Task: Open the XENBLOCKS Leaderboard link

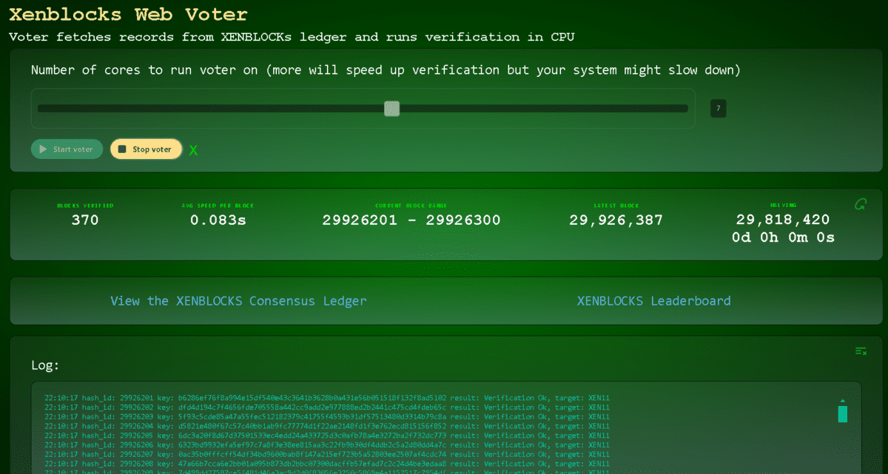Action: 653,301
